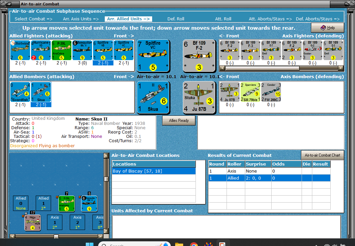Click the map vertical scrollbar up arrow

pos(106,156)
